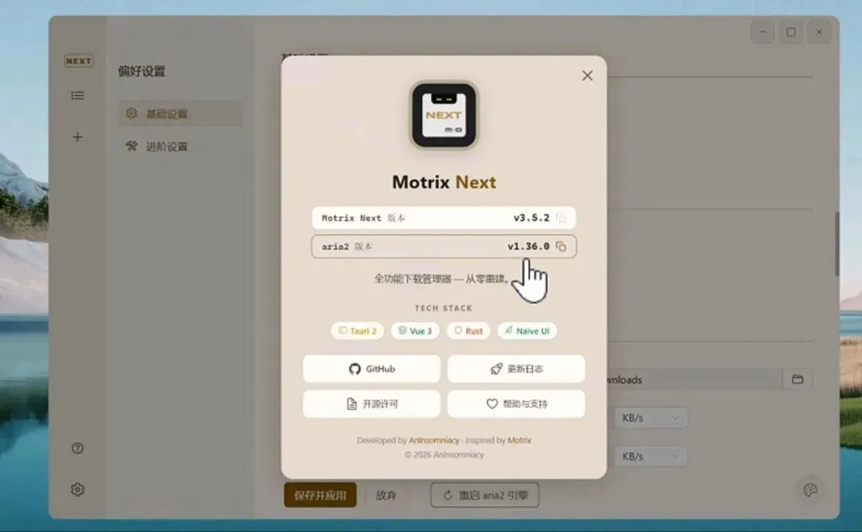Open the 更新日志 changelog button
Viewport: 862px width, 532px height.
tap(516, 368)
